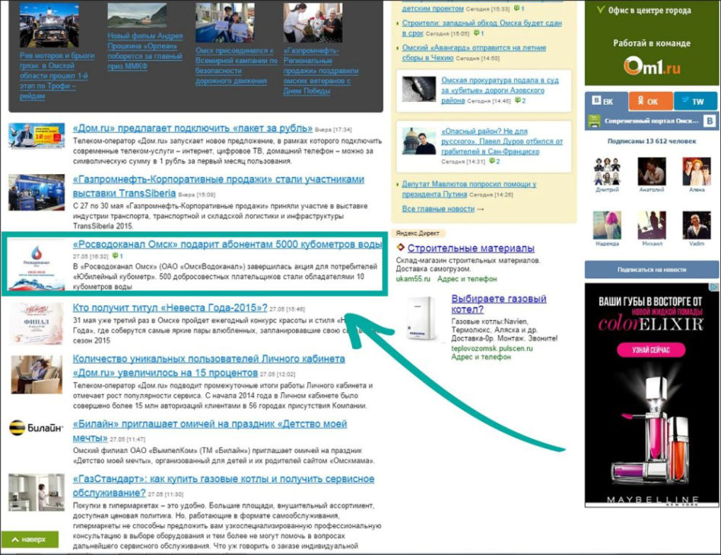Click the Билайн logo thumbnail
721x555 pixels.
coord(36,428)
